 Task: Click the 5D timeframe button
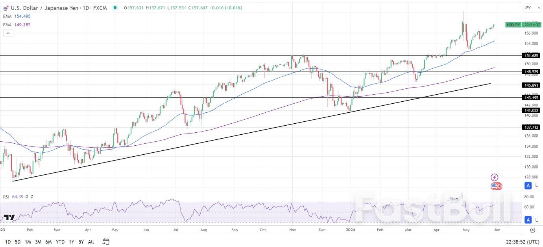[17, 242]
